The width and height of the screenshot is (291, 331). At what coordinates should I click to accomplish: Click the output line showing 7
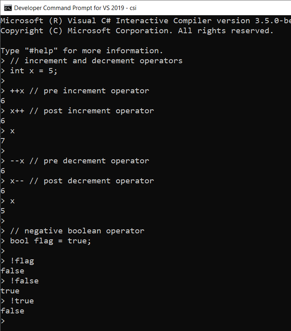click(x=3, y=141)
